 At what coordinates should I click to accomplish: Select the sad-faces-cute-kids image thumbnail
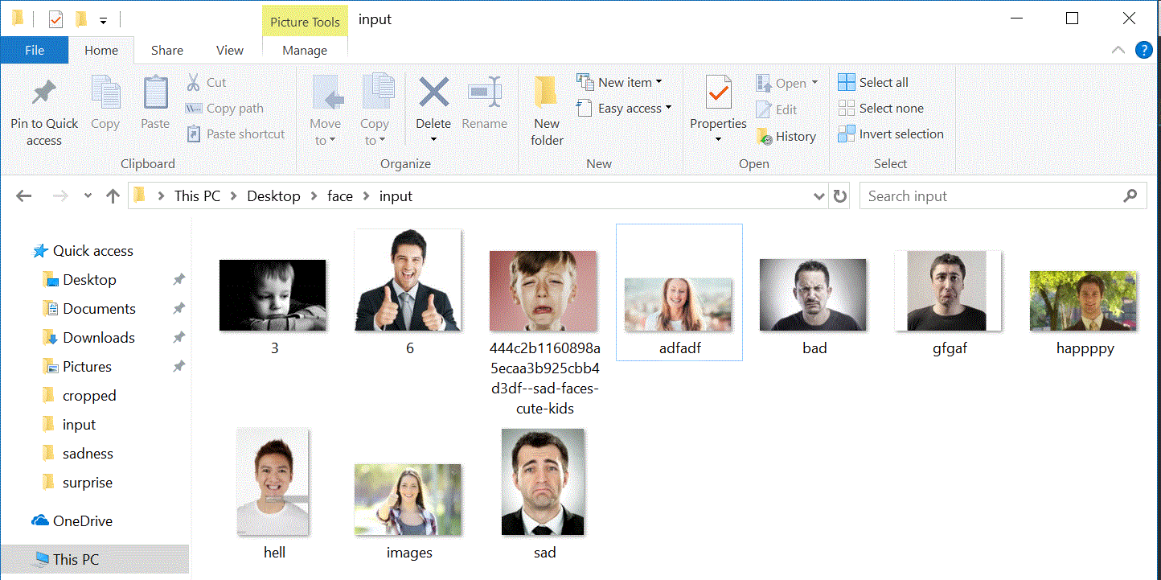pyautogui.click(x=544, y=291)
